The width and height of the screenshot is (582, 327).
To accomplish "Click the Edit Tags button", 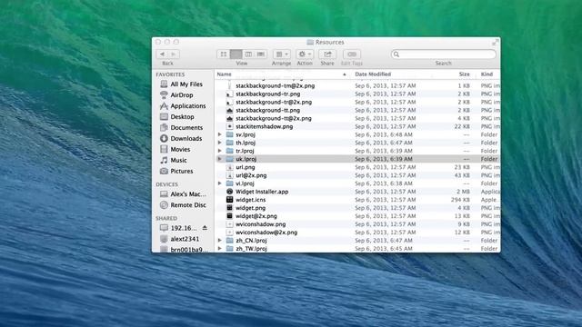I will coord(352,54).
